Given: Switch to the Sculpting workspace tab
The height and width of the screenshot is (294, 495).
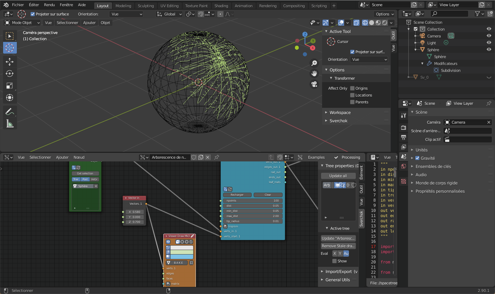Looking at the screenshot, I should [x=146, y=6].
